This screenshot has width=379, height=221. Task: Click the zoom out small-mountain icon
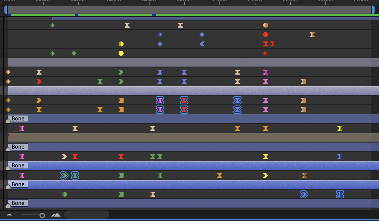[9, 215]
